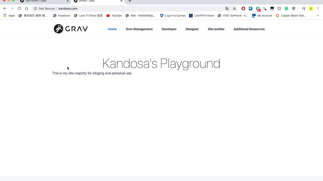The width and height of the screenshot is (323, 181).
Task: Open the red stop-hand ad blocker extension
Action: coord(243,9)
